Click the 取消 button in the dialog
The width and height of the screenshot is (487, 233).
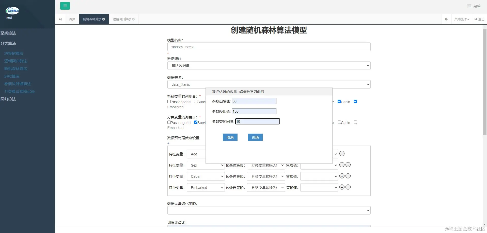click(230, 137)
